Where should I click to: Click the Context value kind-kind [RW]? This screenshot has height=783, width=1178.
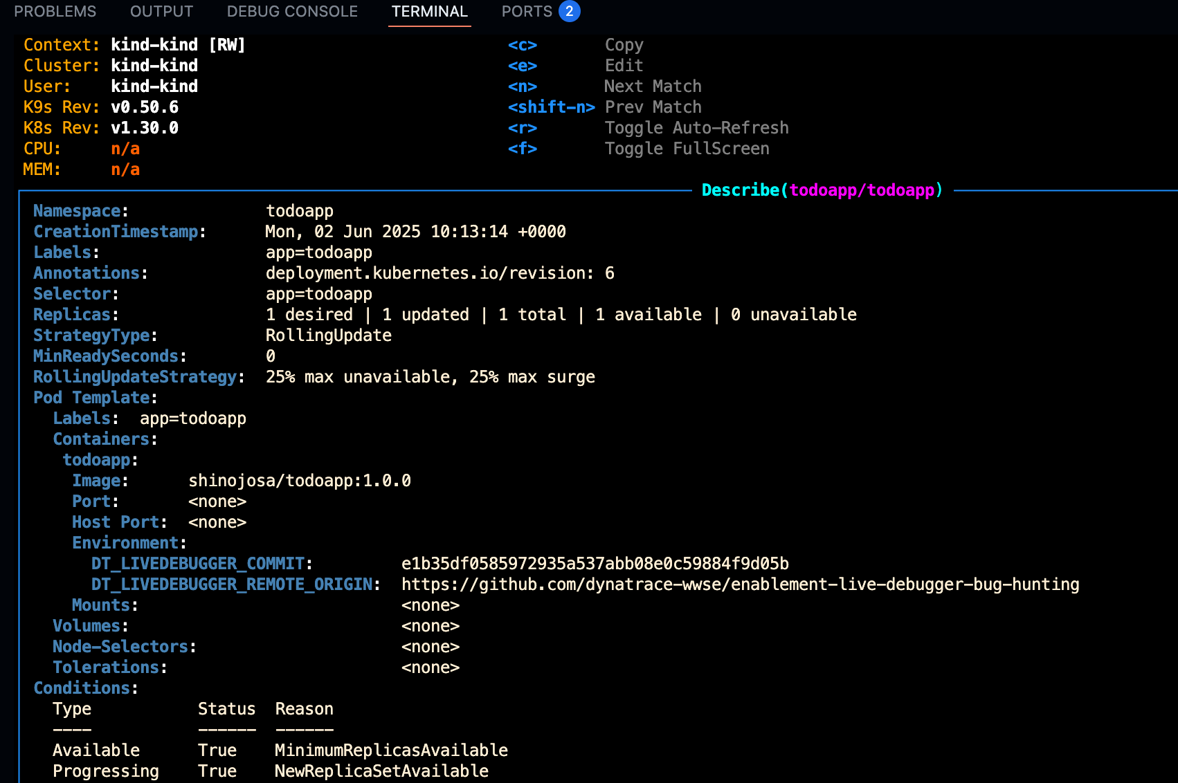[x=178, y=45]
